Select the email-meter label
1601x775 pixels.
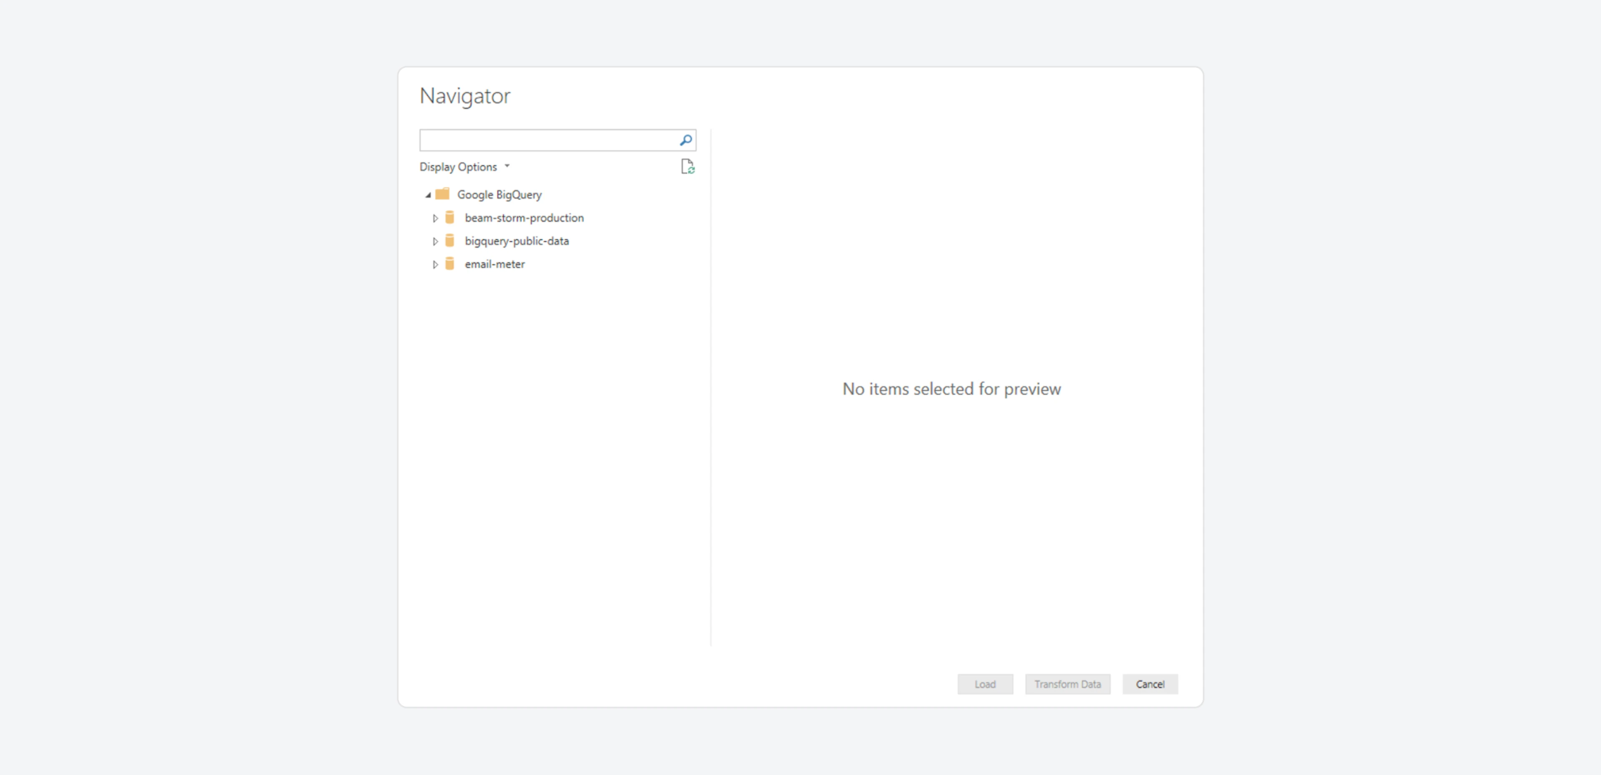point(495,264)
